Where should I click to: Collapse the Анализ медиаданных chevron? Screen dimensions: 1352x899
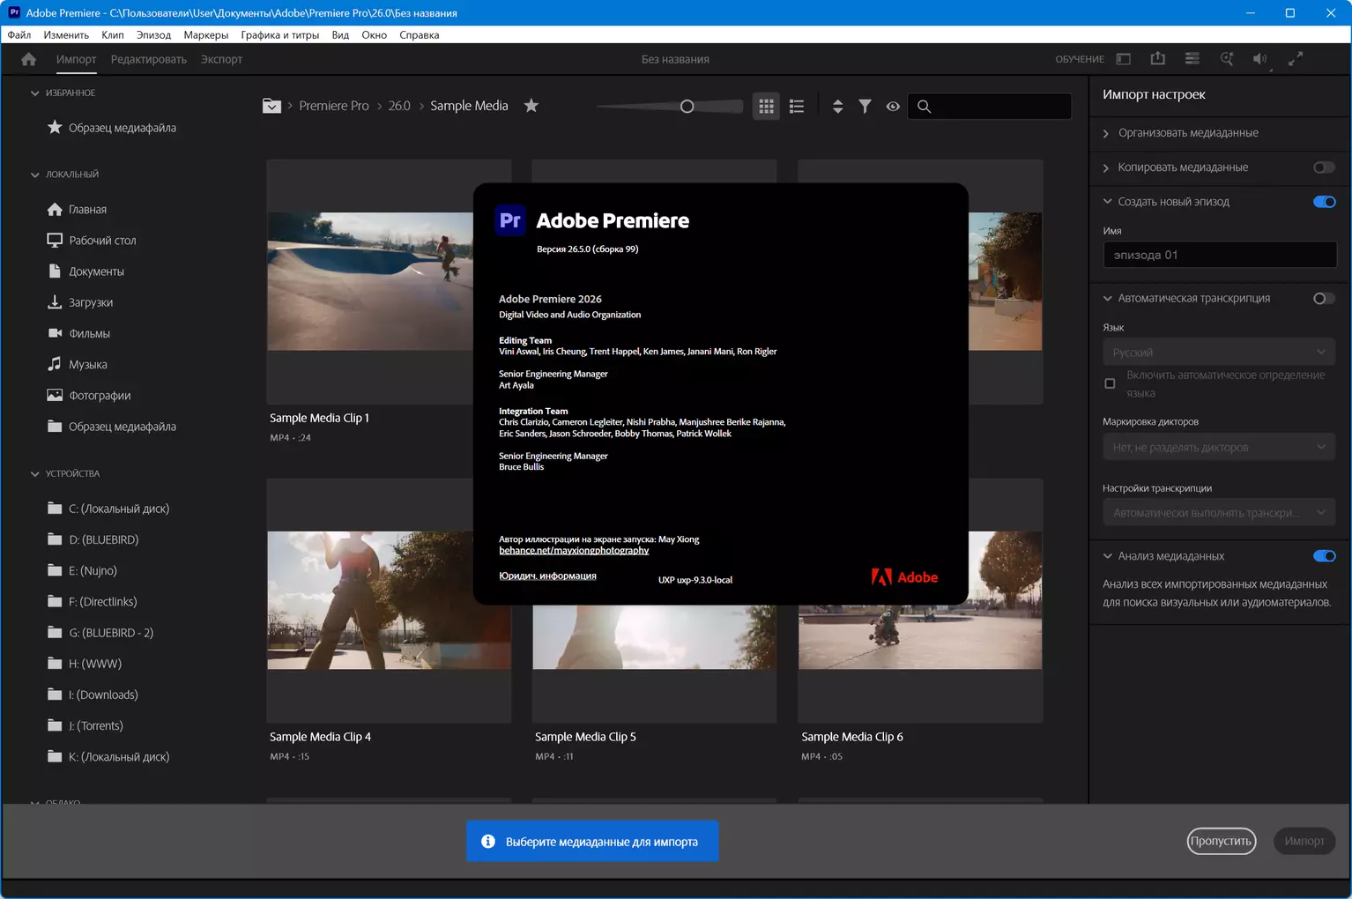[1107, 556]
